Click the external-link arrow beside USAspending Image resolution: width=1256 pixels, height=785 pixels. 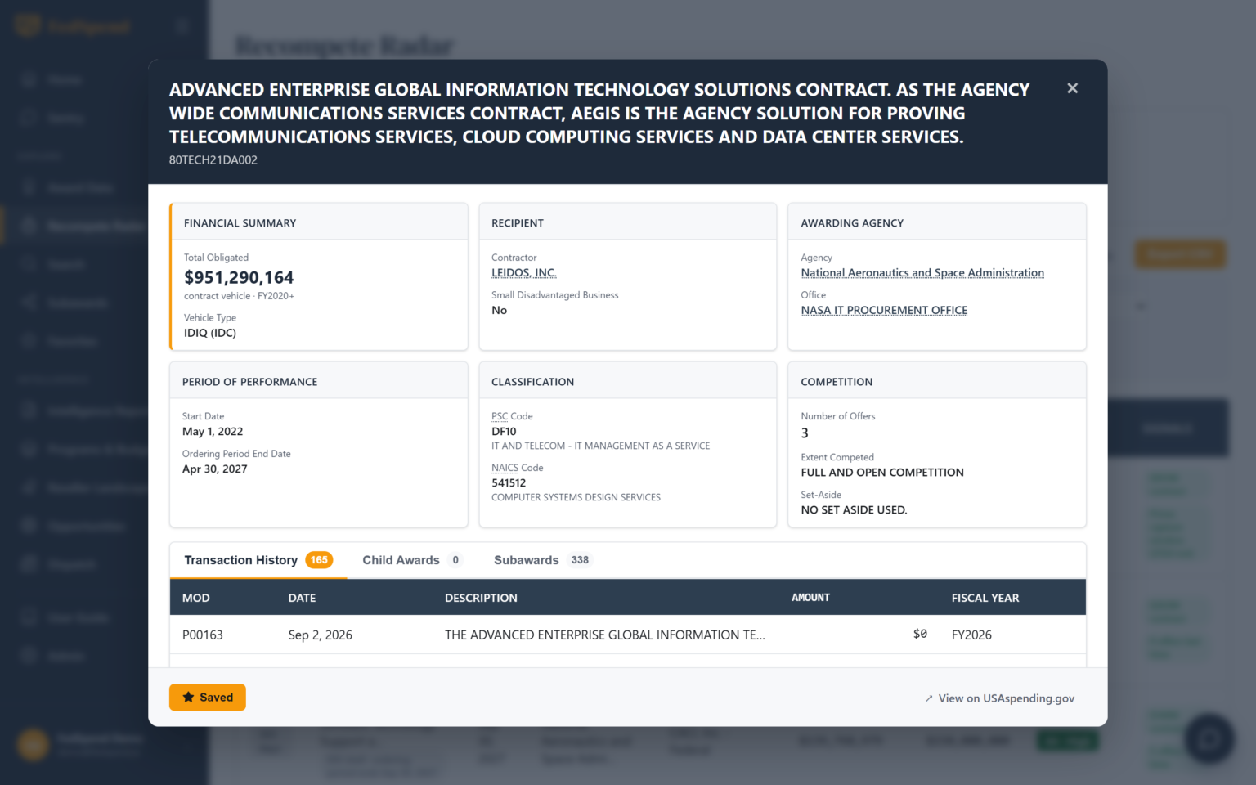(x=929, y=698)
